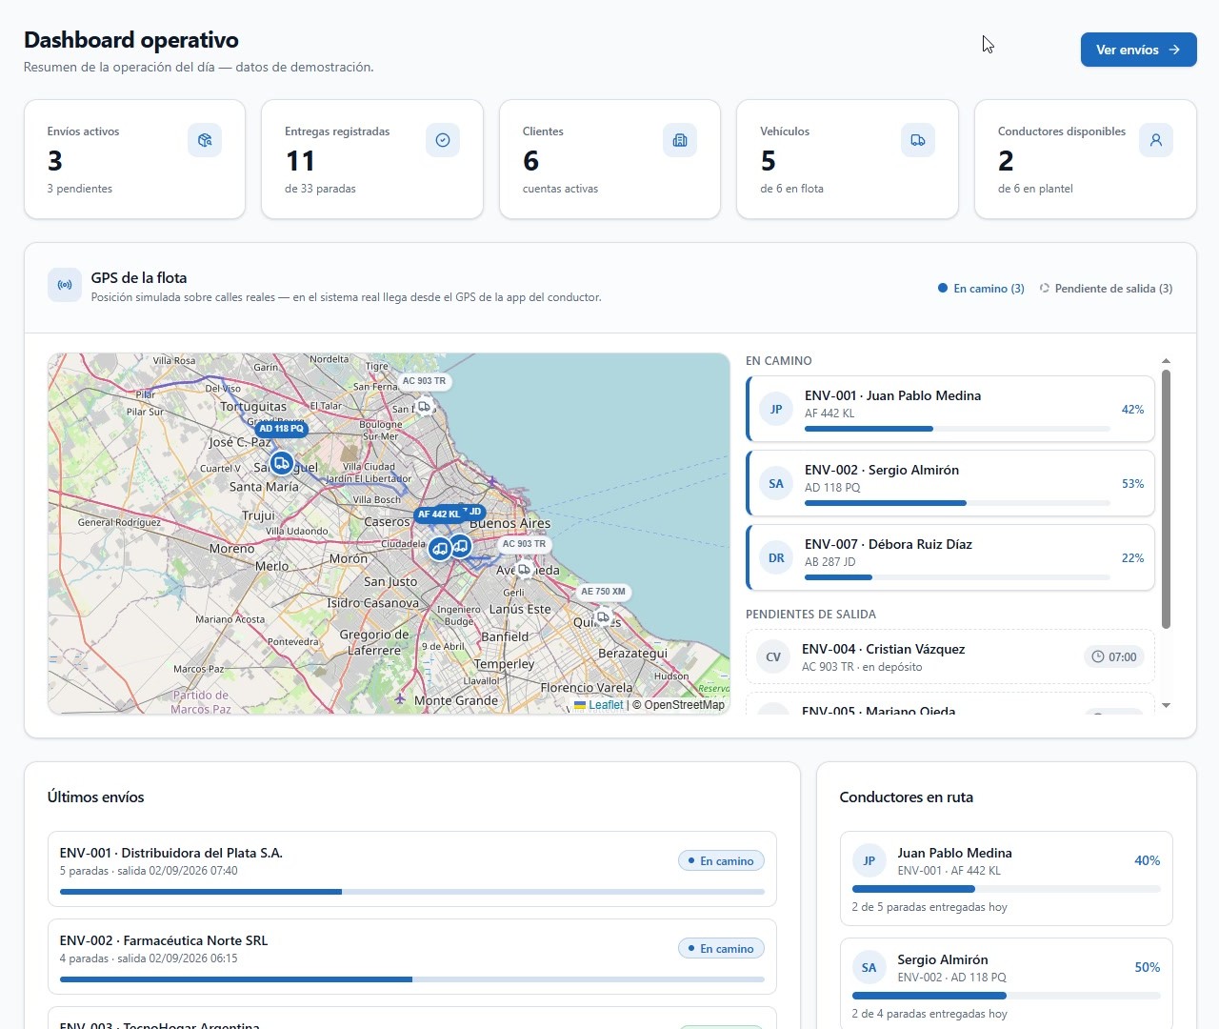Viewport: 1219px width, 1029px height.
Task: Open the ENV-002 · Farmacéutica Norte SRL shipment
Action: [x=412, y=957]
